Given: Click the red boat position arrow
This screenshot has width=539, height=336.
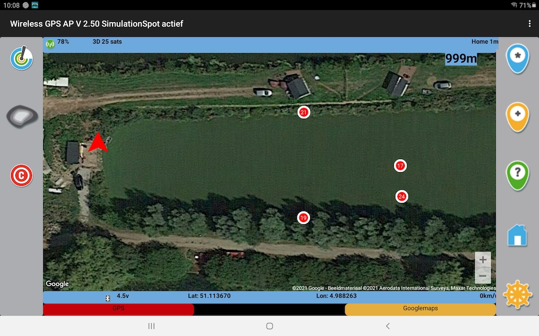Looking at the screenshot, I should click(98, 143).
